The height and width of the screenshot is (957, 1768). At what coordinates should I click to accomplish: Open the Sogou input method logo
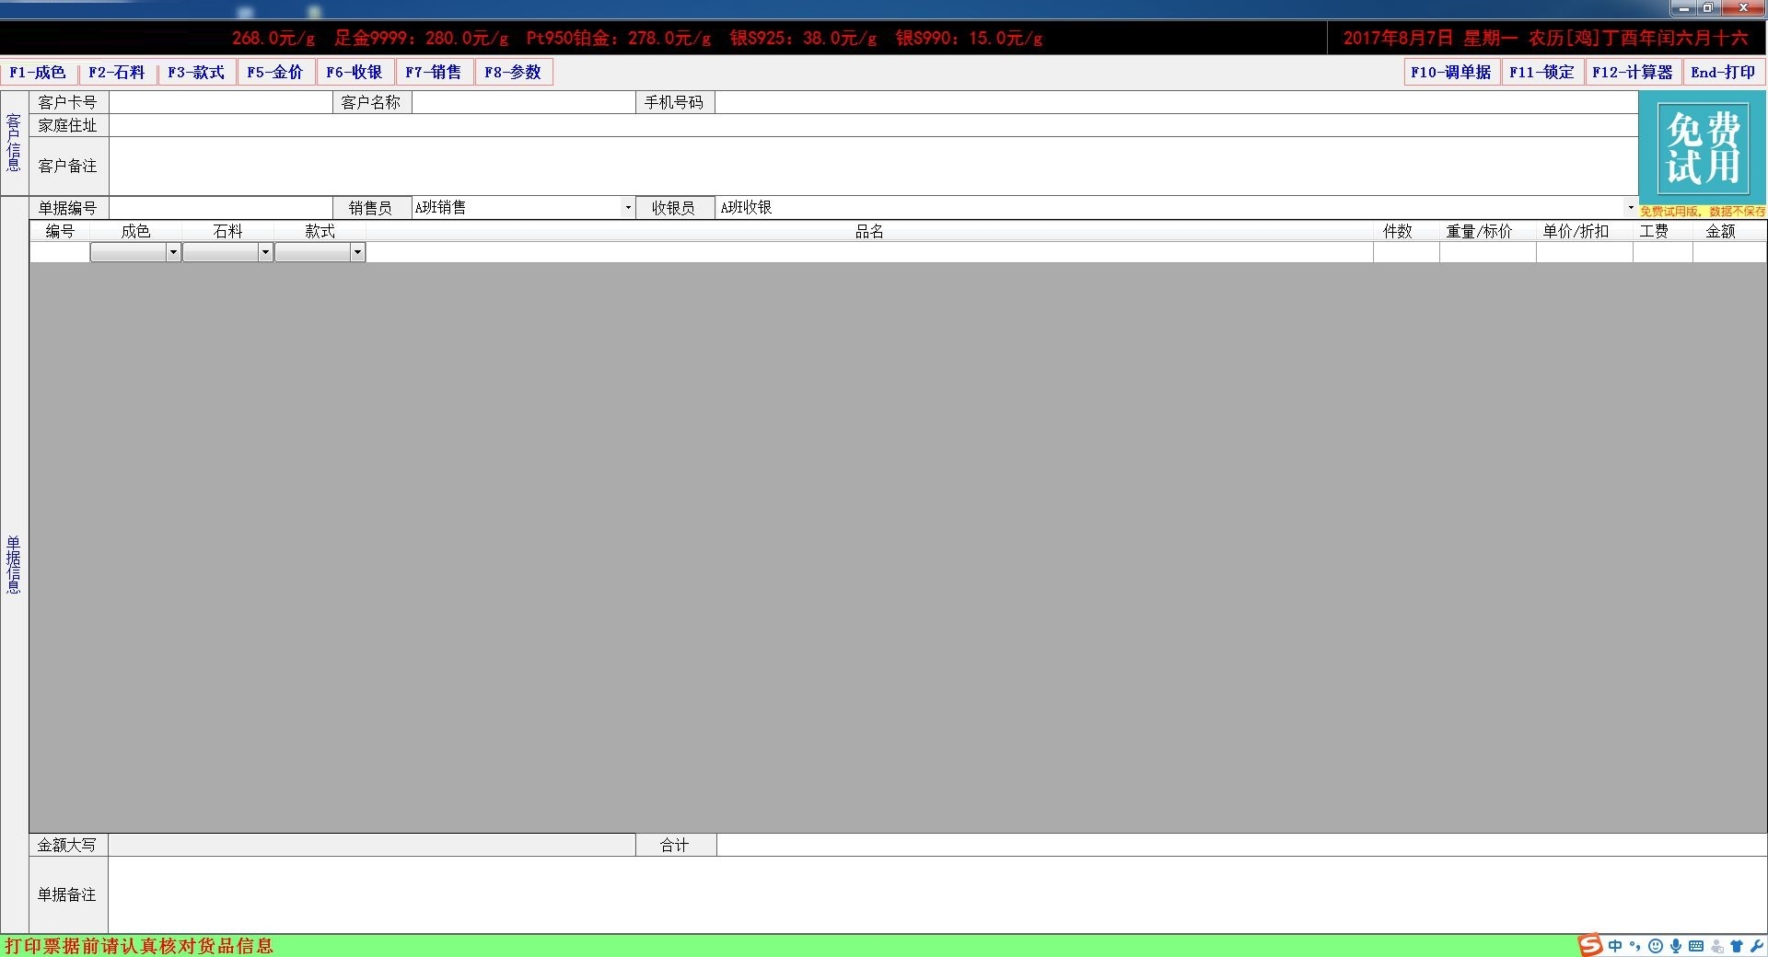1590,945
